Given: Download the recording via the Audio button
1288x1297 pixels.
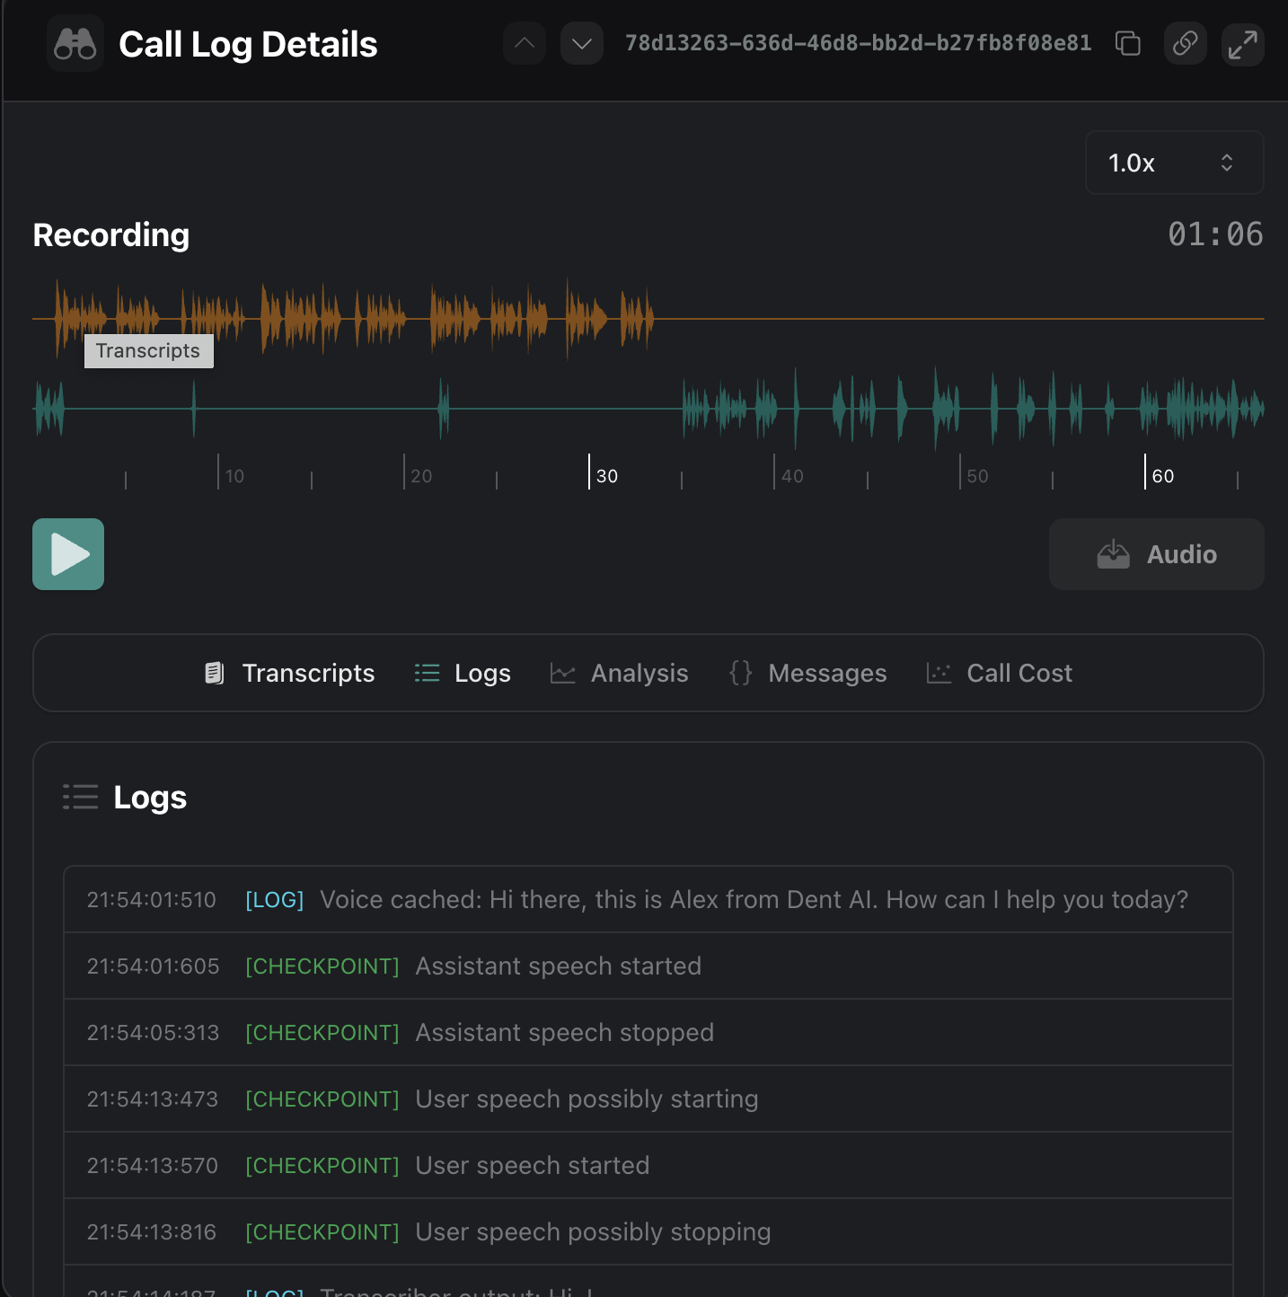Looking at the screenshot, I should coord(1156,554).
